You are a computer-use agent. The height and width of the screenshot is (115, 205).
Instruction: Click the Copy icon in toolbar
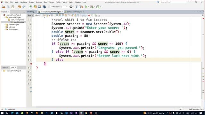pos(8,7)
